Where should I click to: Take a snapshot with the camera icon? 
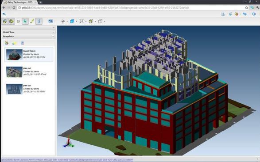click(50, 21)
